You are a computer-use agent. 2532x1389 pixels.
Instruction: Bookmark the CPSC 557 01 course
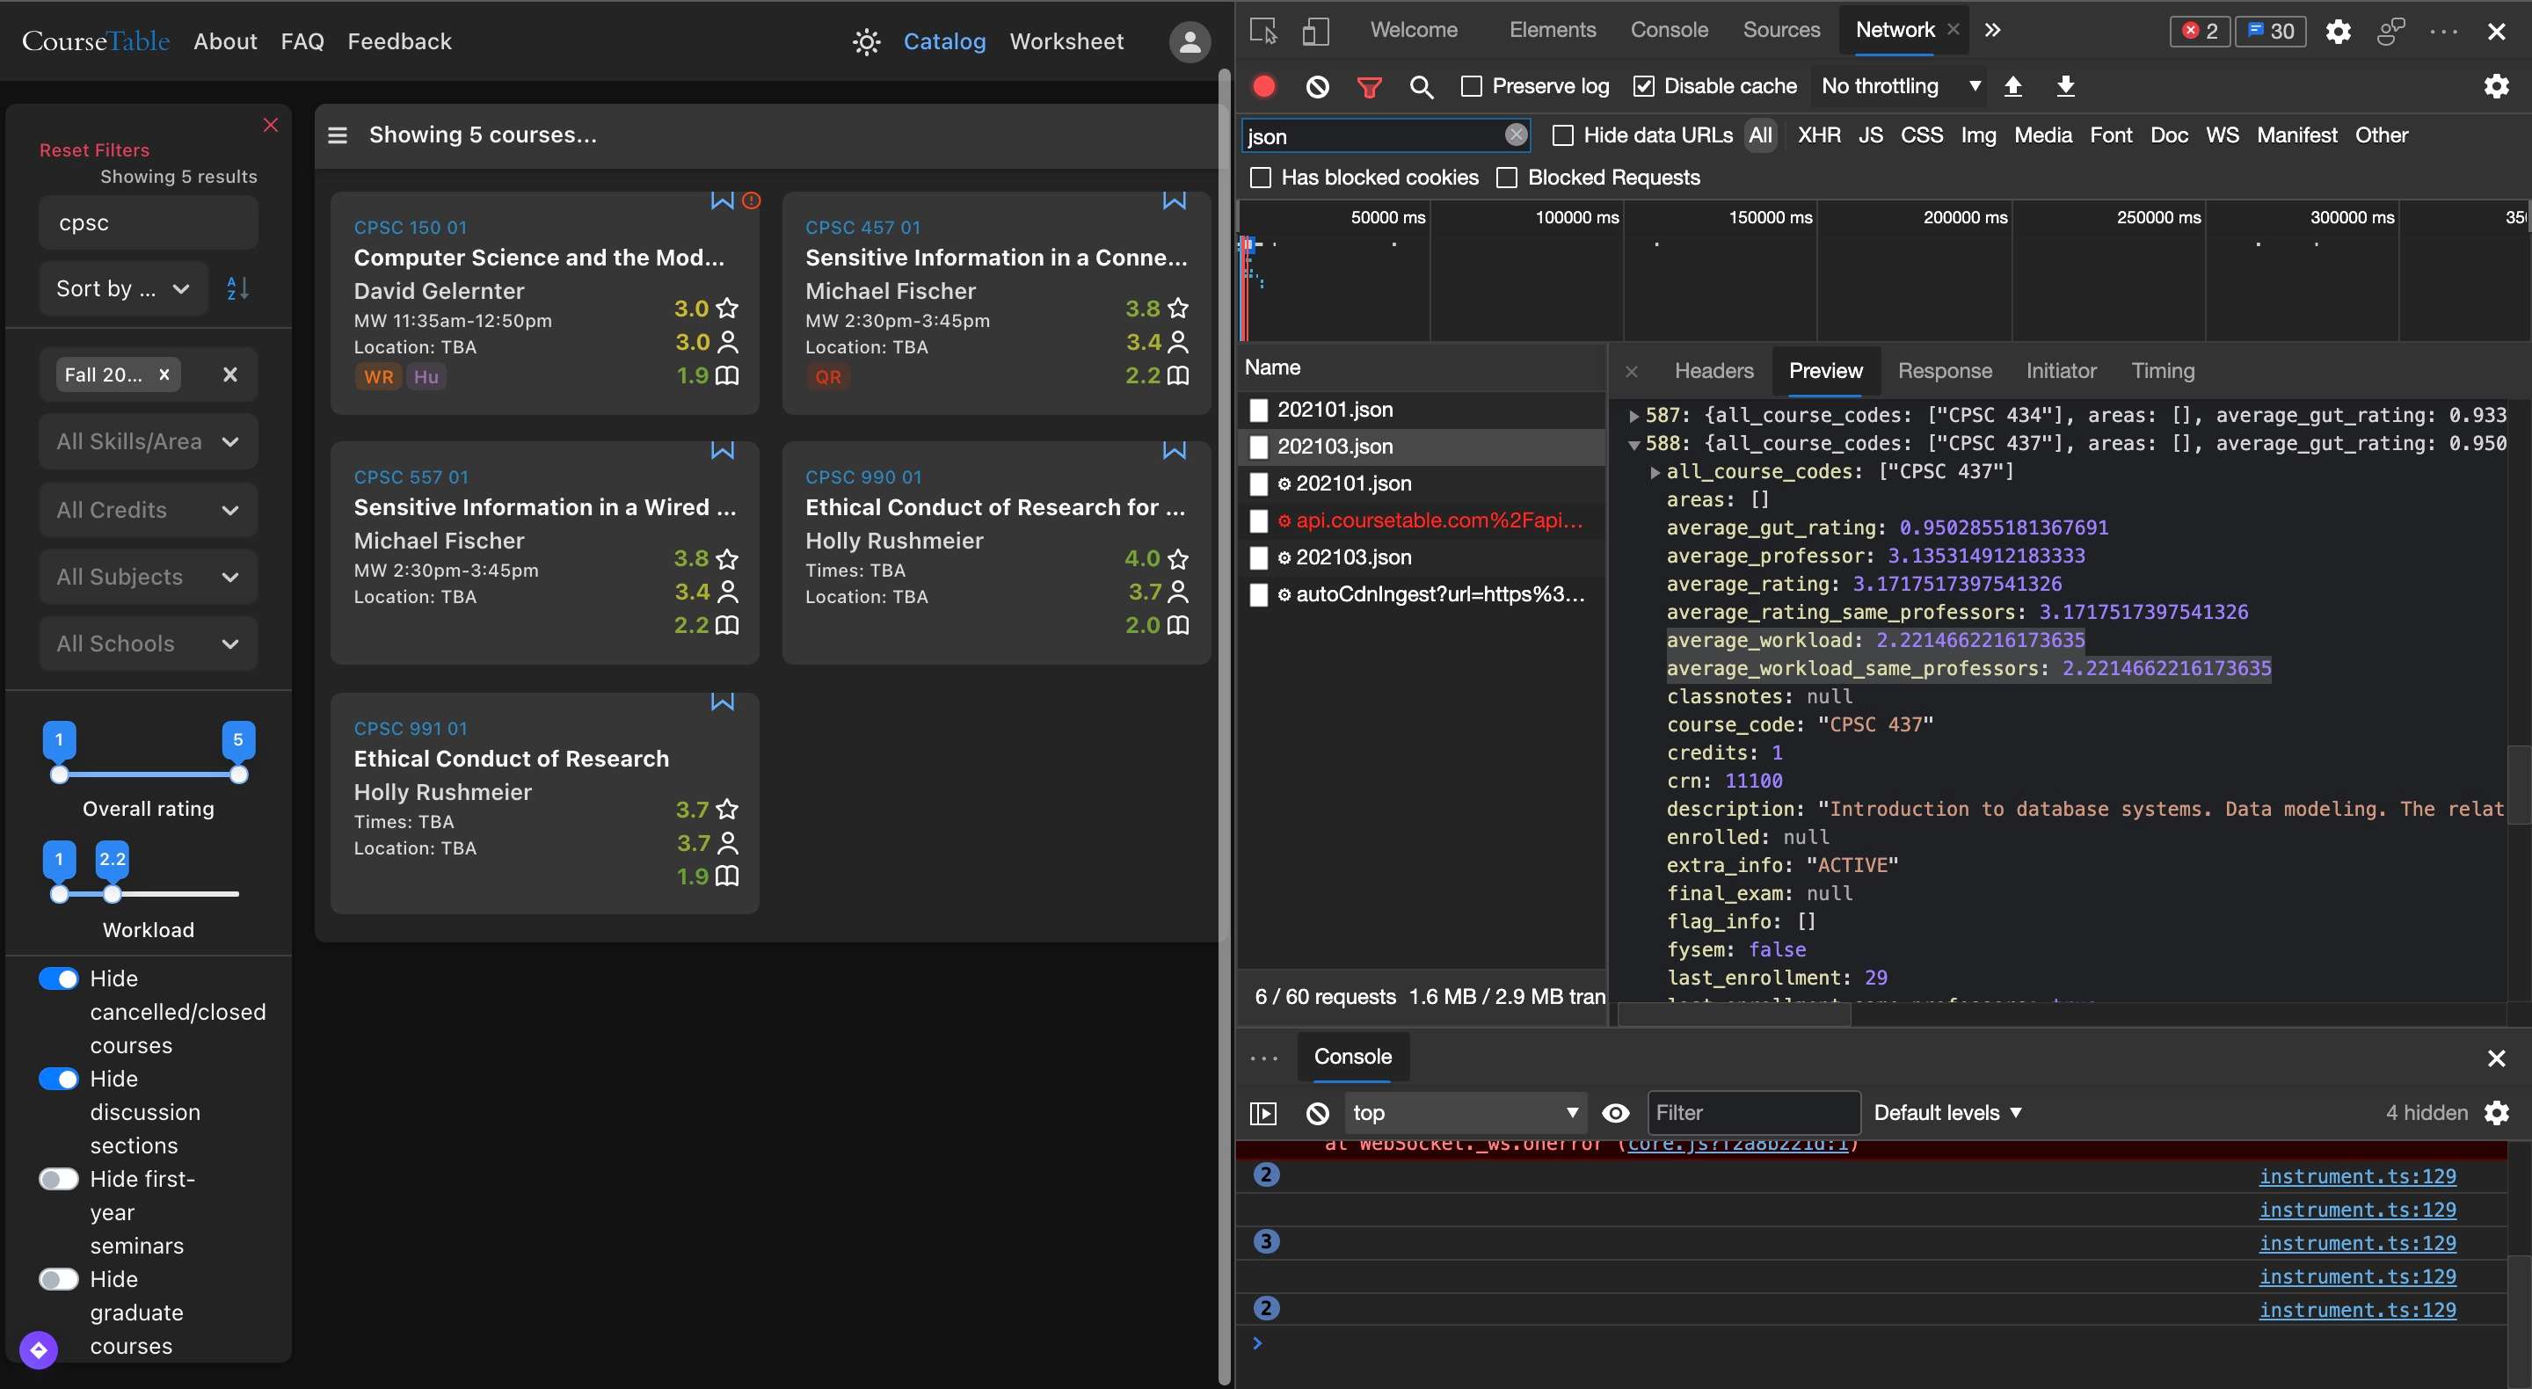point(722,450)
